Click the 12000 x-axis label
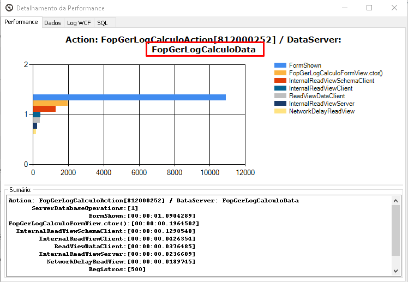This screenshot has width=408, height=282. [245, 172]
